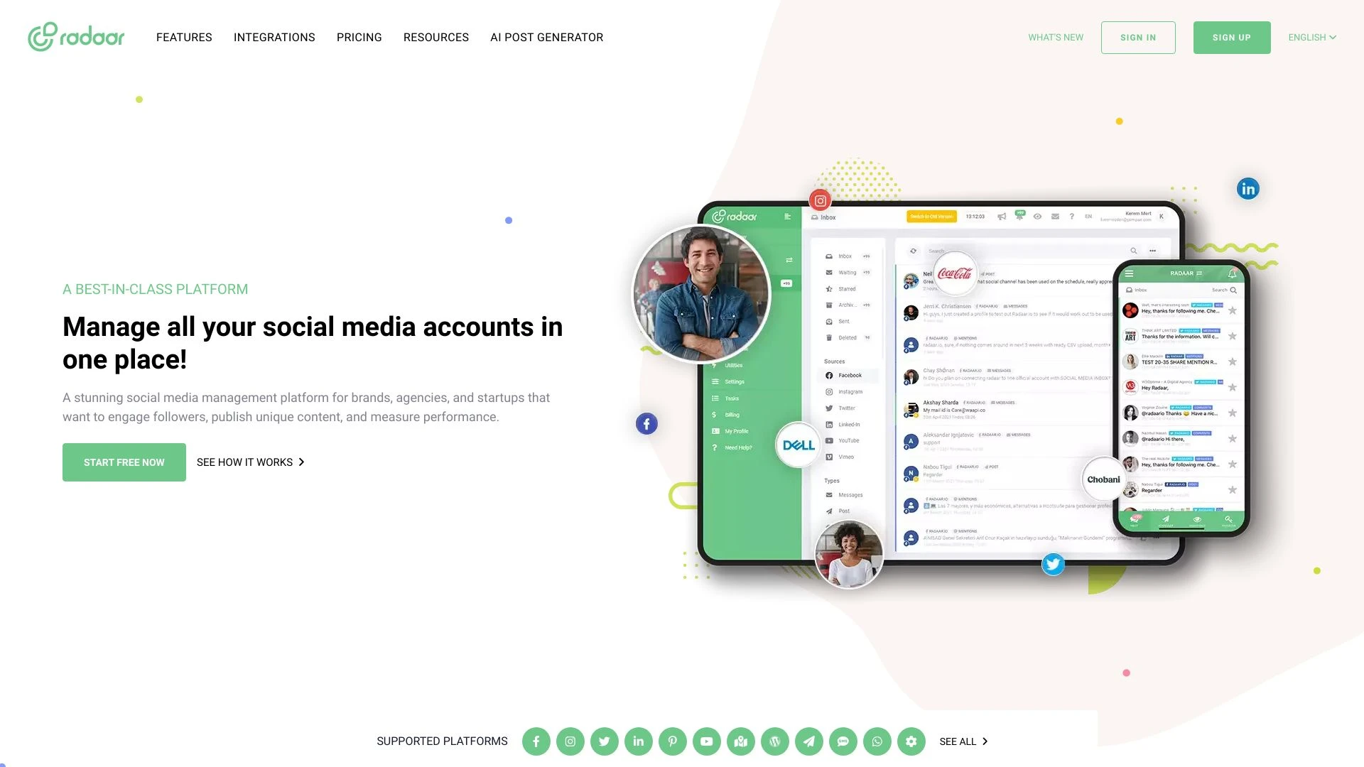
Task: Click the INTEGRATIONS menu item
Action: 274,38
